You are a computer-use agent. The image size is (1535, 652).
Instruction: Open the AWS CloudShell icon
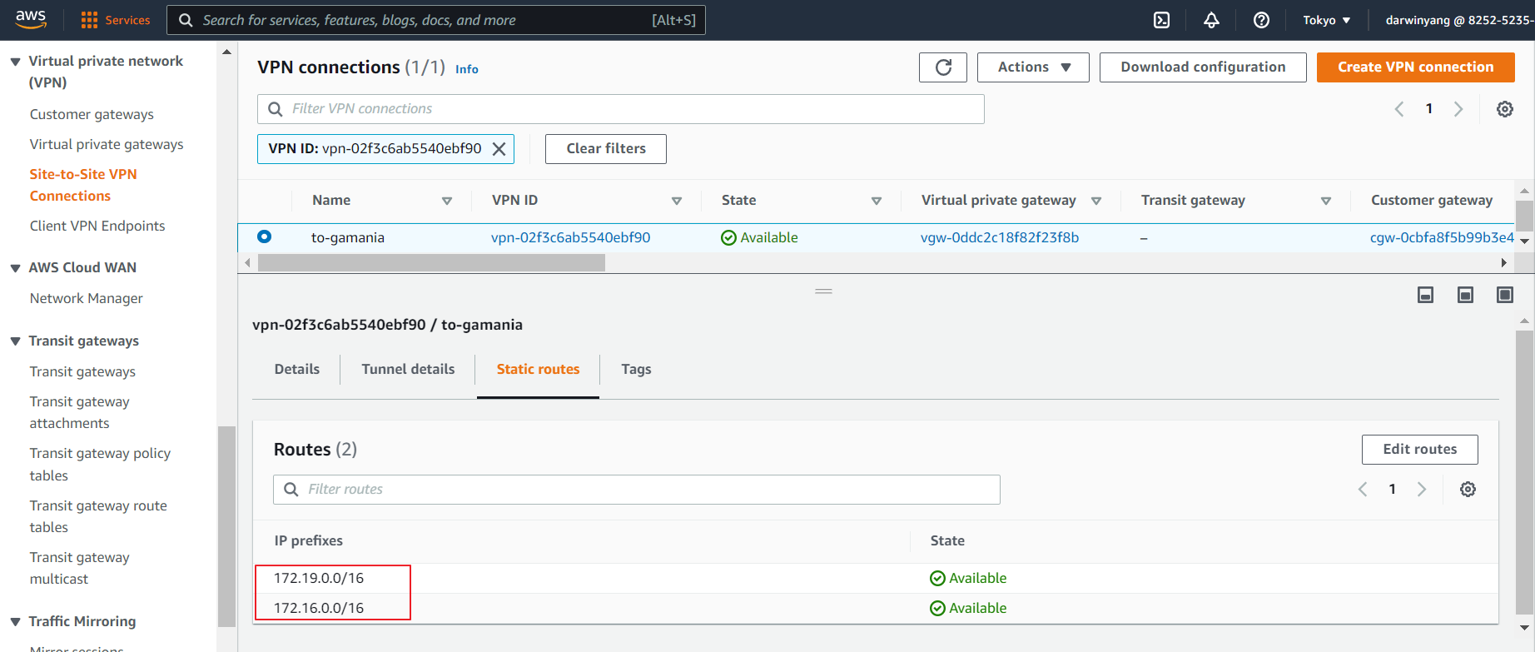click(x=1161, y=20)
